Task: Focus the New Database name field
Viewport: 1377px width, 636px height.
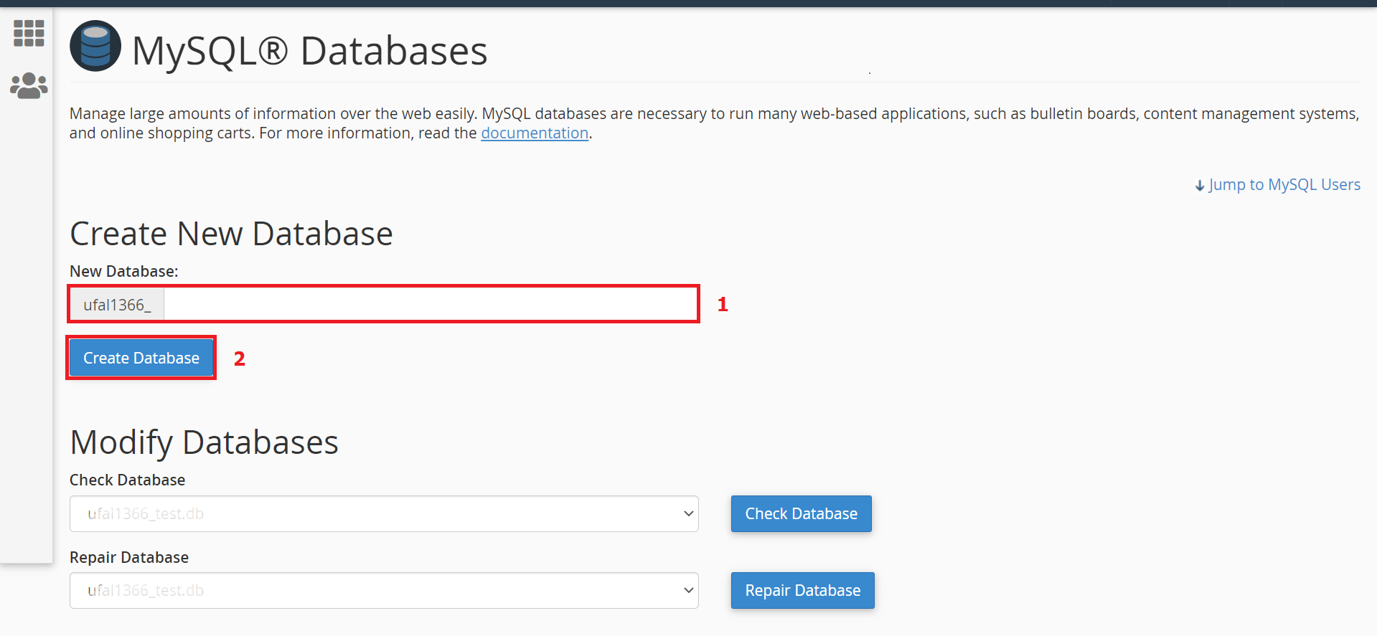Action: point(431,305)
